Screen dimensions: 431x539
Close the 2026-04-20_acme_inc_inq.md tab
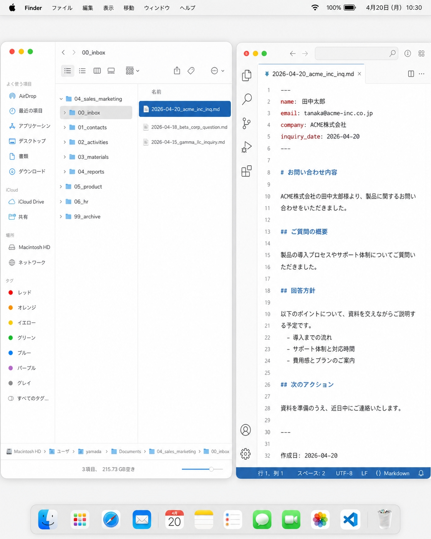(x=360, y=74)
